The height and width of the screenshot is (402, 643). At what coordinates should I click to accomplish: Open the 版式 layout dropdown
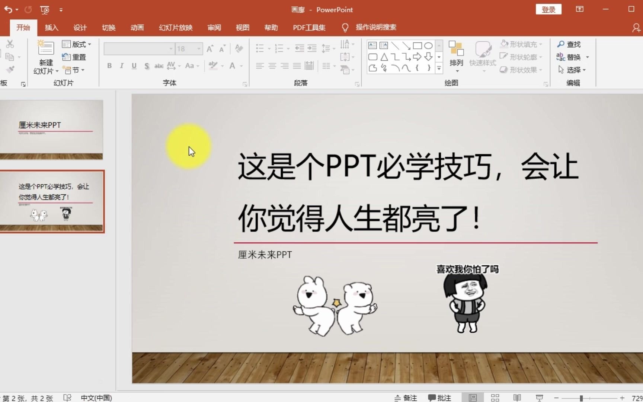pyautogui.click(x=77, y=44)
